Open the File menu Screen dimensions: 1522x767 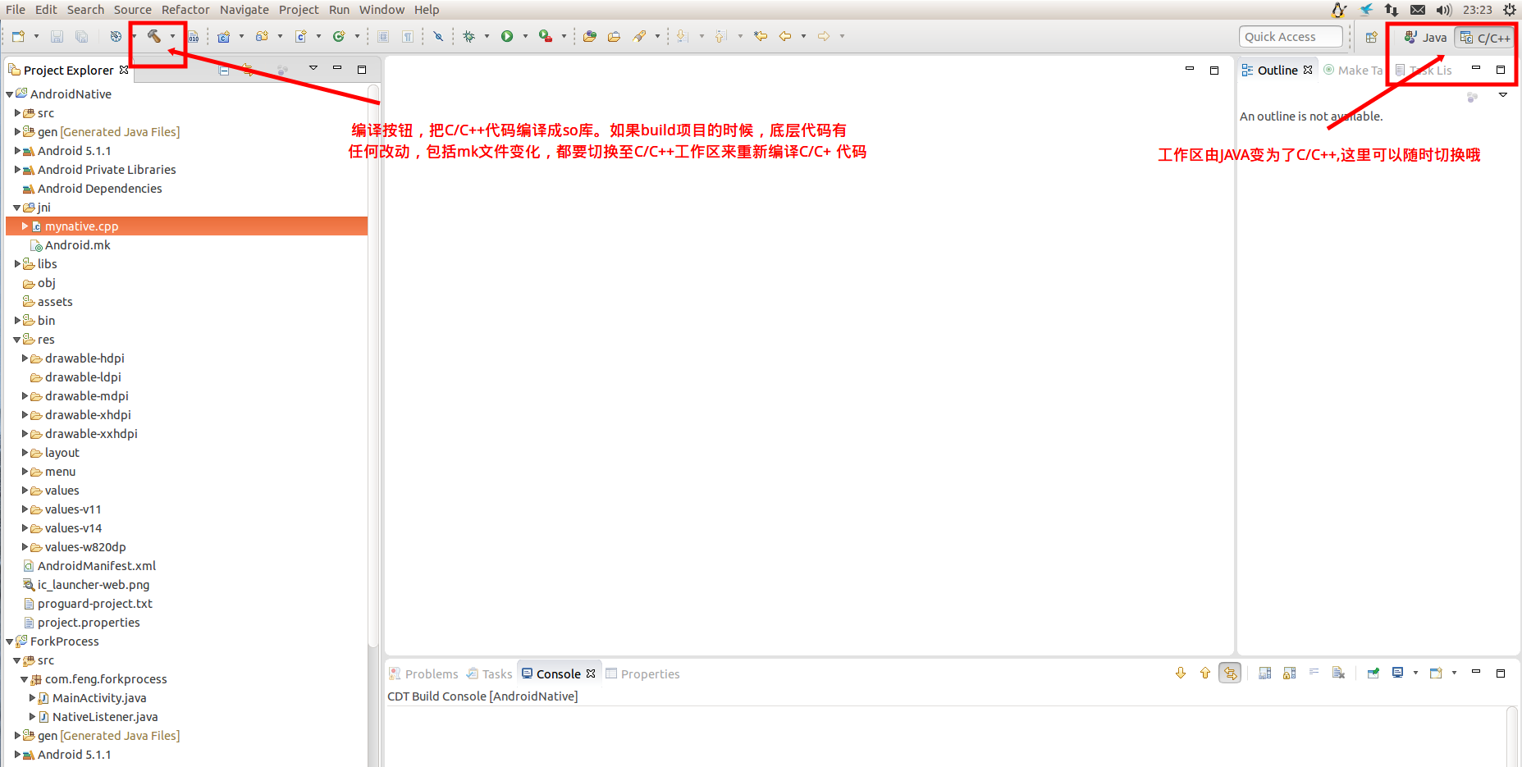(16, 10)
